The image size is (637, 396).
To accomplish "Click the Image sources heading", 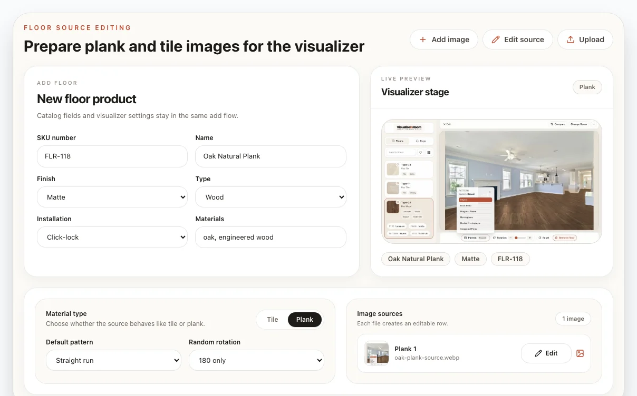I will [380, 314].
